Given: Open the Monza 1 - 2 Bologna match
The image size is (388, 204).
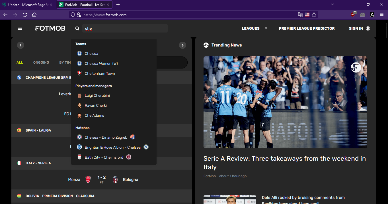Looking at the screenshot, I should (102, 180).
